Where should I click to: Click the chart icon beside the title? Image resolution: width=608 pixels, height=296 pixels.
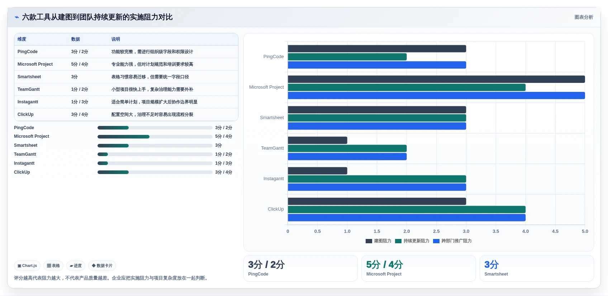[17, 17]
